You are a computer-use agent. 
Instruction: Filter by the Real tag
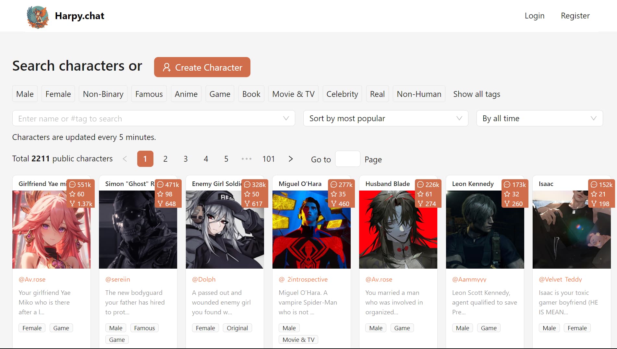tap(377, 94)
